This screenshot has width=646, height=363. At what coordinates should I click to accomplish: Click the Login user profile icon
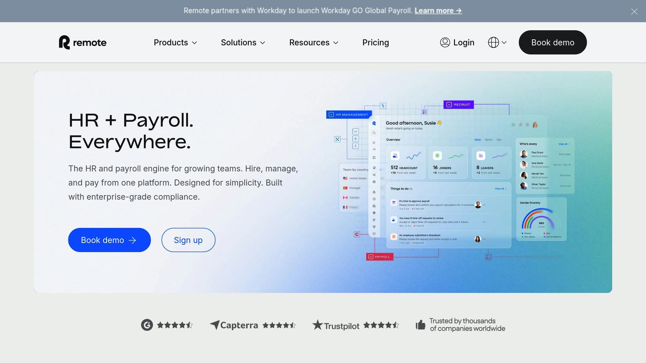(445, 42)
